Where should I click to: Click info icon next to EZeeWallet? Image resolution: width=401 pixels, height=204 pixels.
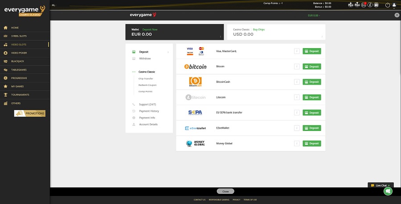point(296,128)
